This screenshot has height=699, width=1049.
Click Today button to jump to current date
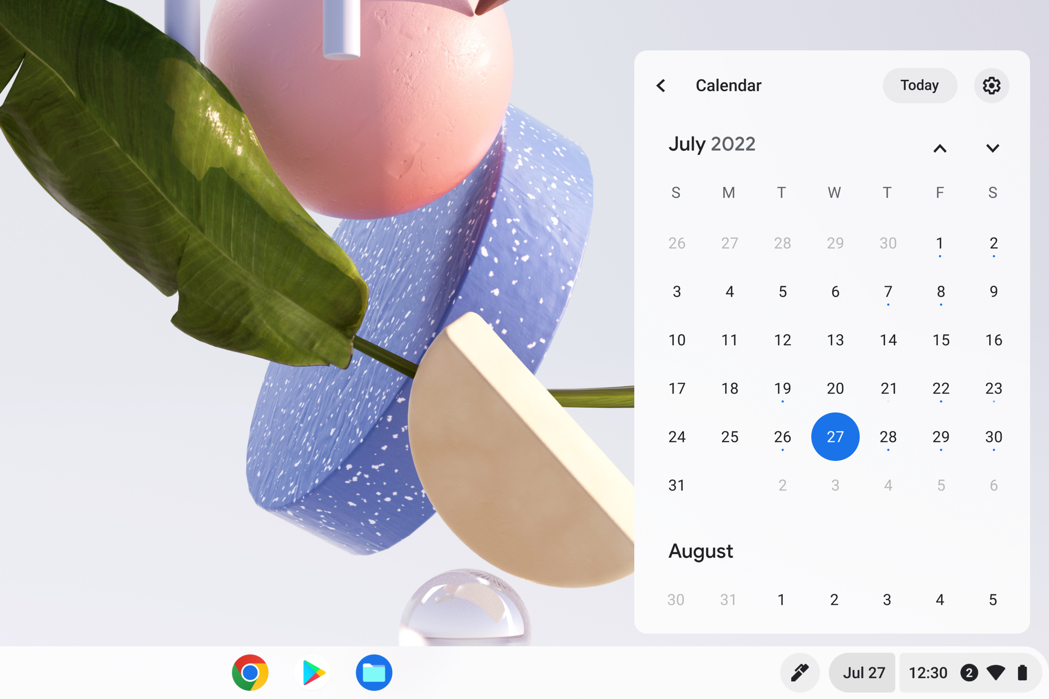pos(919,85)
